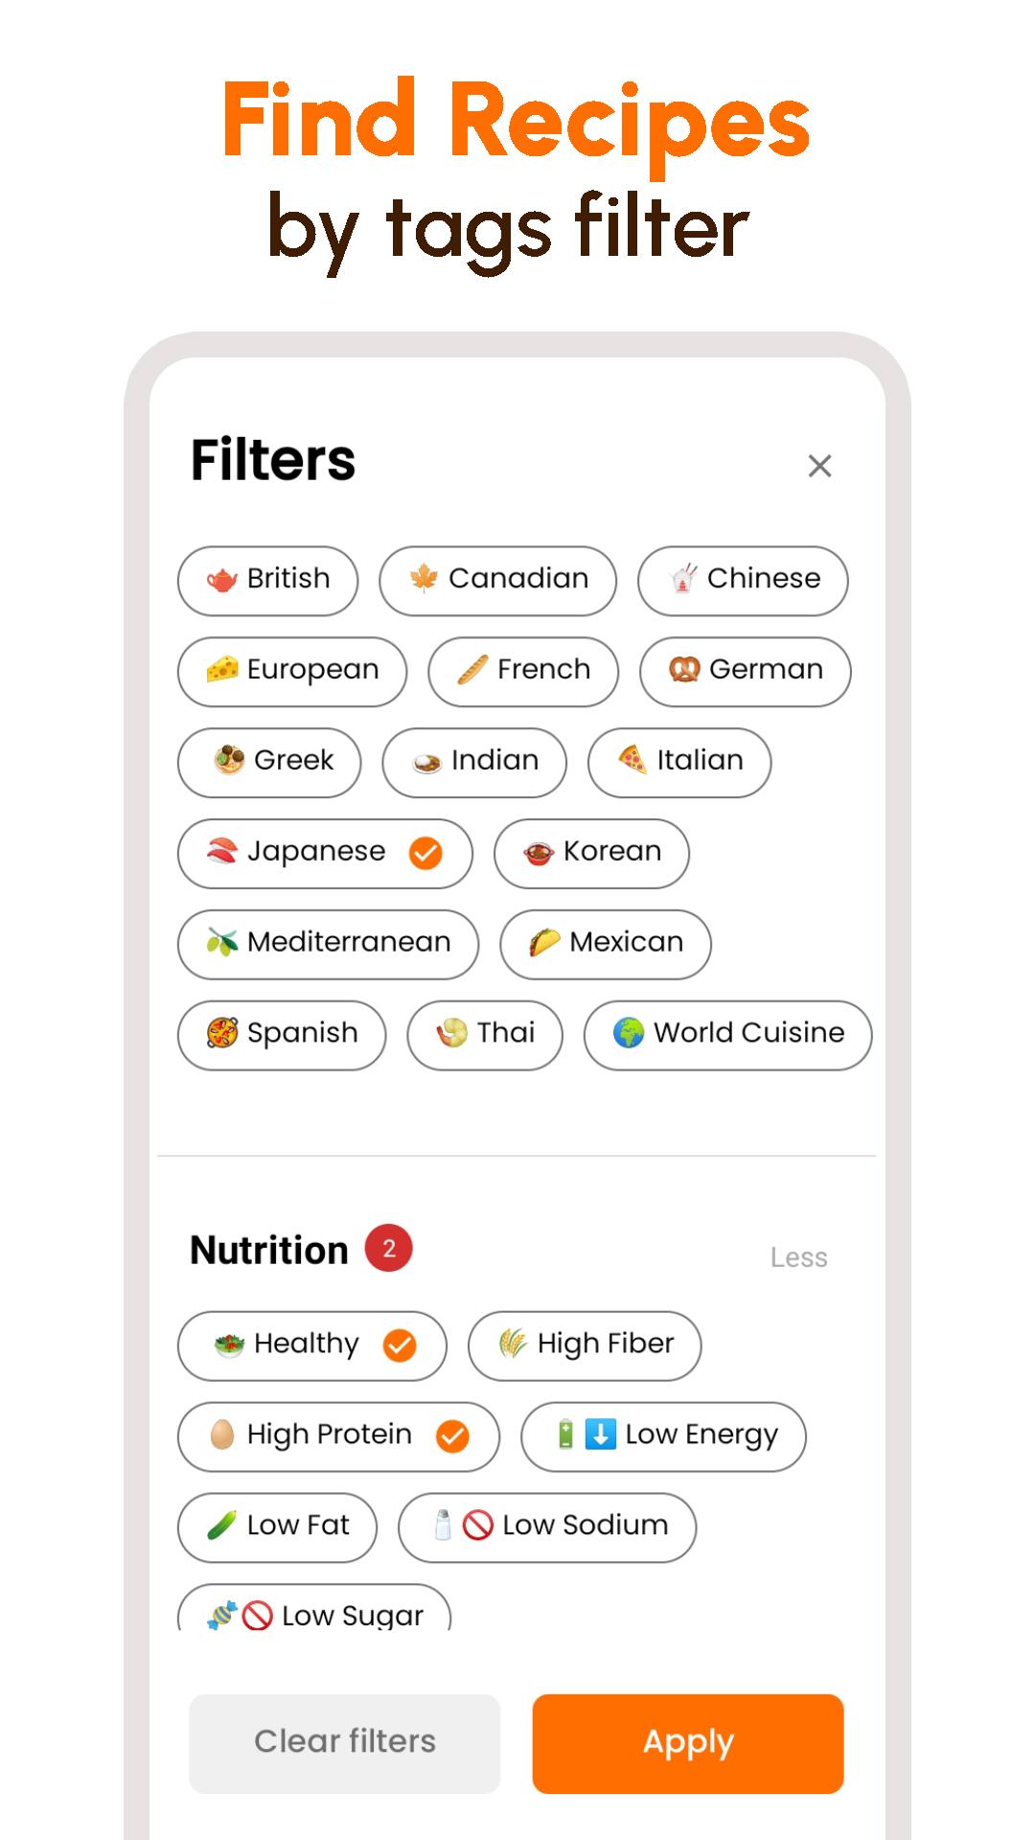Viewport: 1035px width, 1840px height.
Task: Close the Filters panel with X icon
Action: pyautogui.click(x=819, y=466)
